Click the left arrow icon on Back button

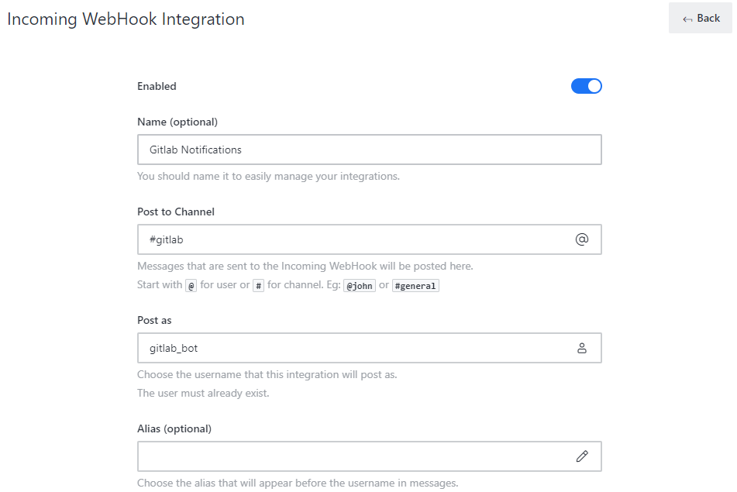click(688, 17)
